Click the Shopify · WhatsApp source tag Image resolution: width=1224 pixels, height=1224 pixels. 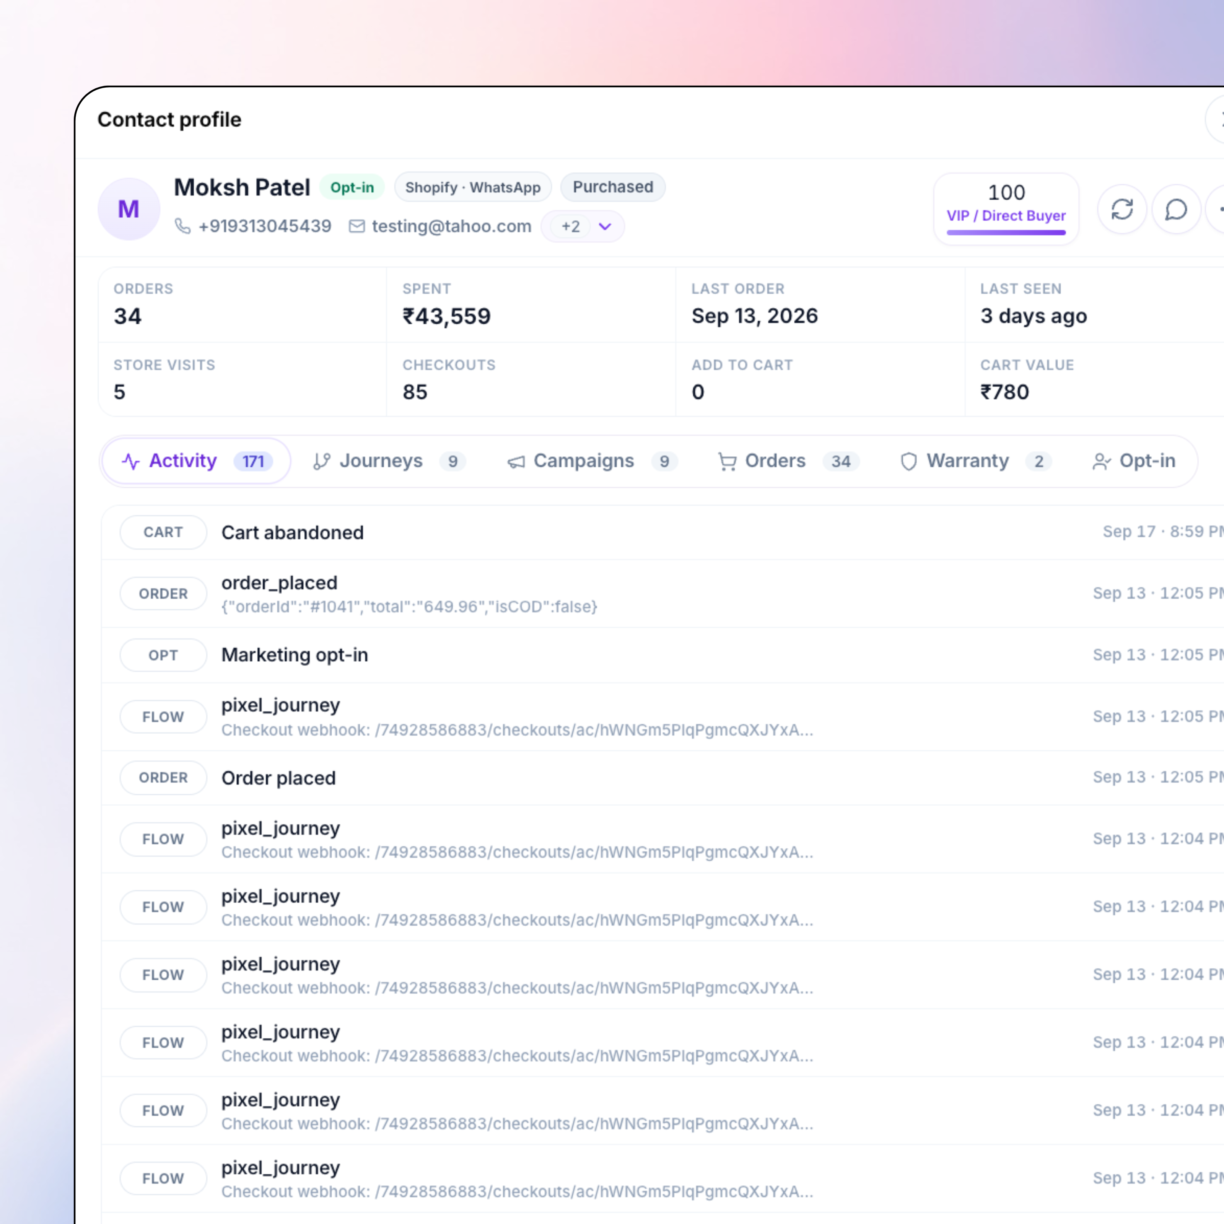473,187
